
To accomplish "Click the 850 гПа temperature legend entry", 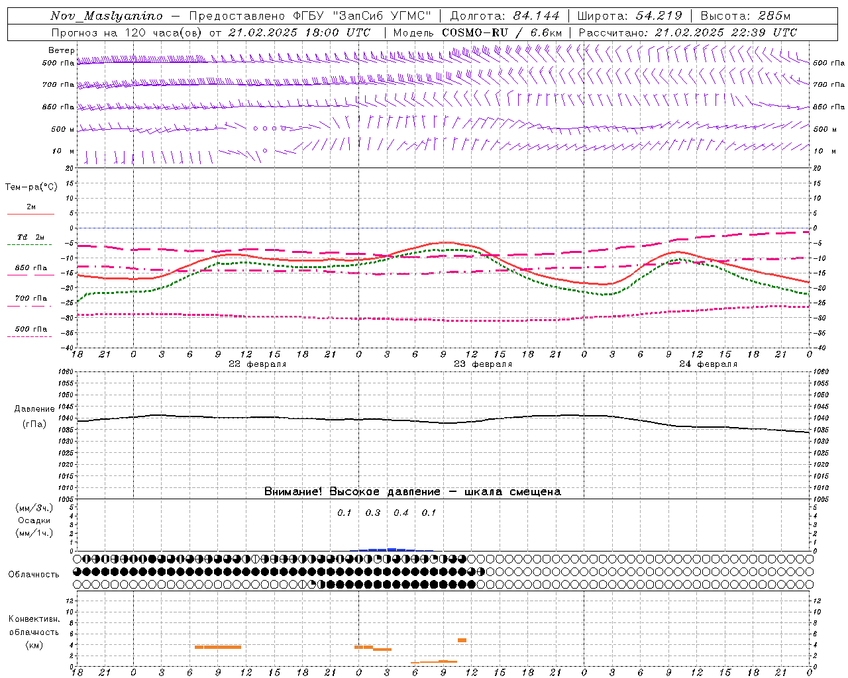I will click(x=31, y=268).
